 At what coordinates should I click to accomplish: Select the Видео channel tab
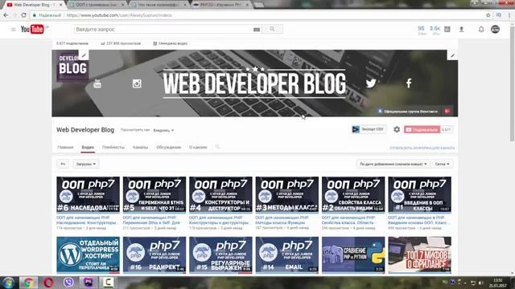88,147
